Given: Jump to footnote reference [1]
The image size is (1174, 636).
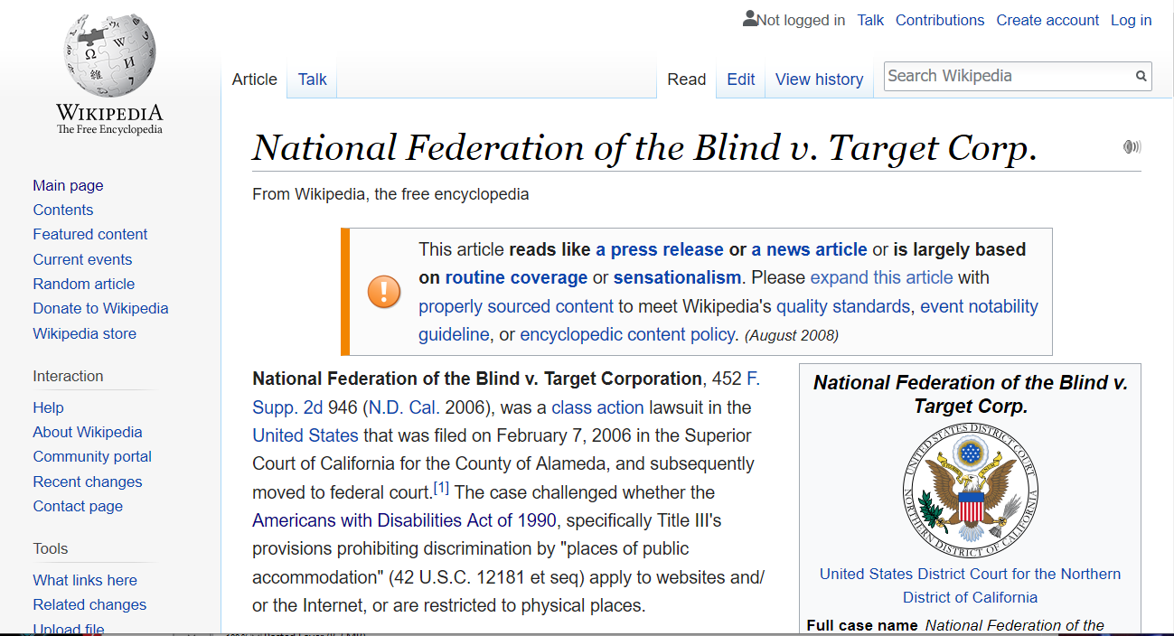Looking at the screenshot, I should click(441, 489).
